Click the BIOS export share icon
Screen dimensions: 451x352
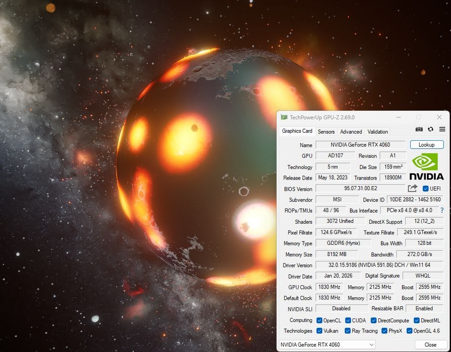click(412, 189)
